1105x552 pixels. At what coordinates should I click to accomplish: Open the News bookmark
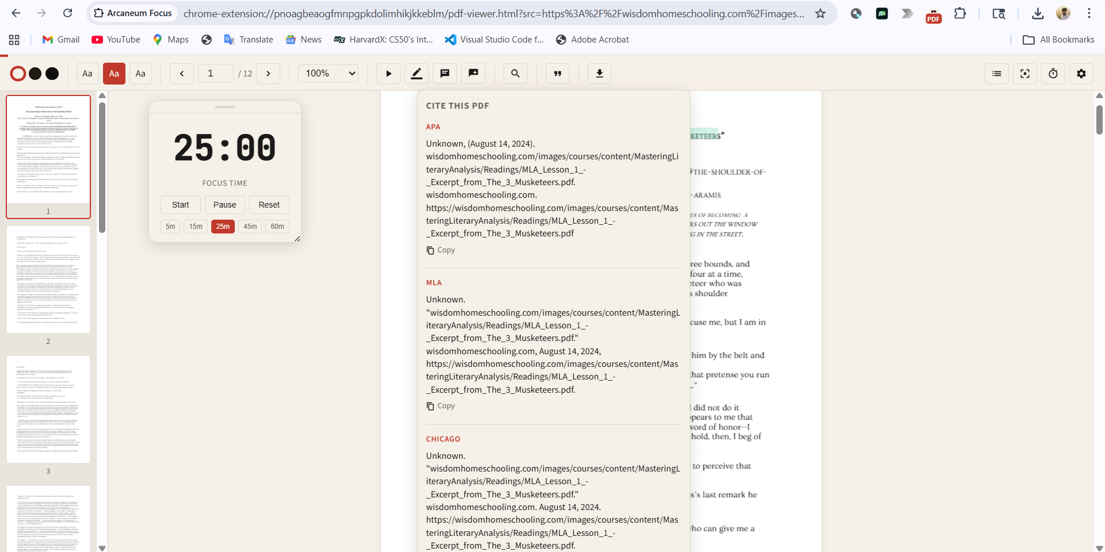coord(304,40)
